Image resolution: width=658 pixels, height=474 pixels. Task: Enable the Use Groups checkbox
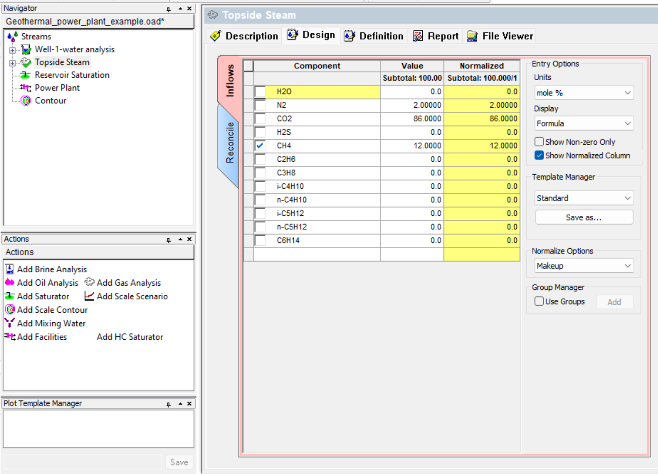[x=539, y=301]
